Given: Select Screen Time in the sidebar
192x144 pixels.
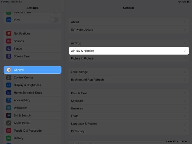Looking at the screenshot, I should tap(32, 56).
